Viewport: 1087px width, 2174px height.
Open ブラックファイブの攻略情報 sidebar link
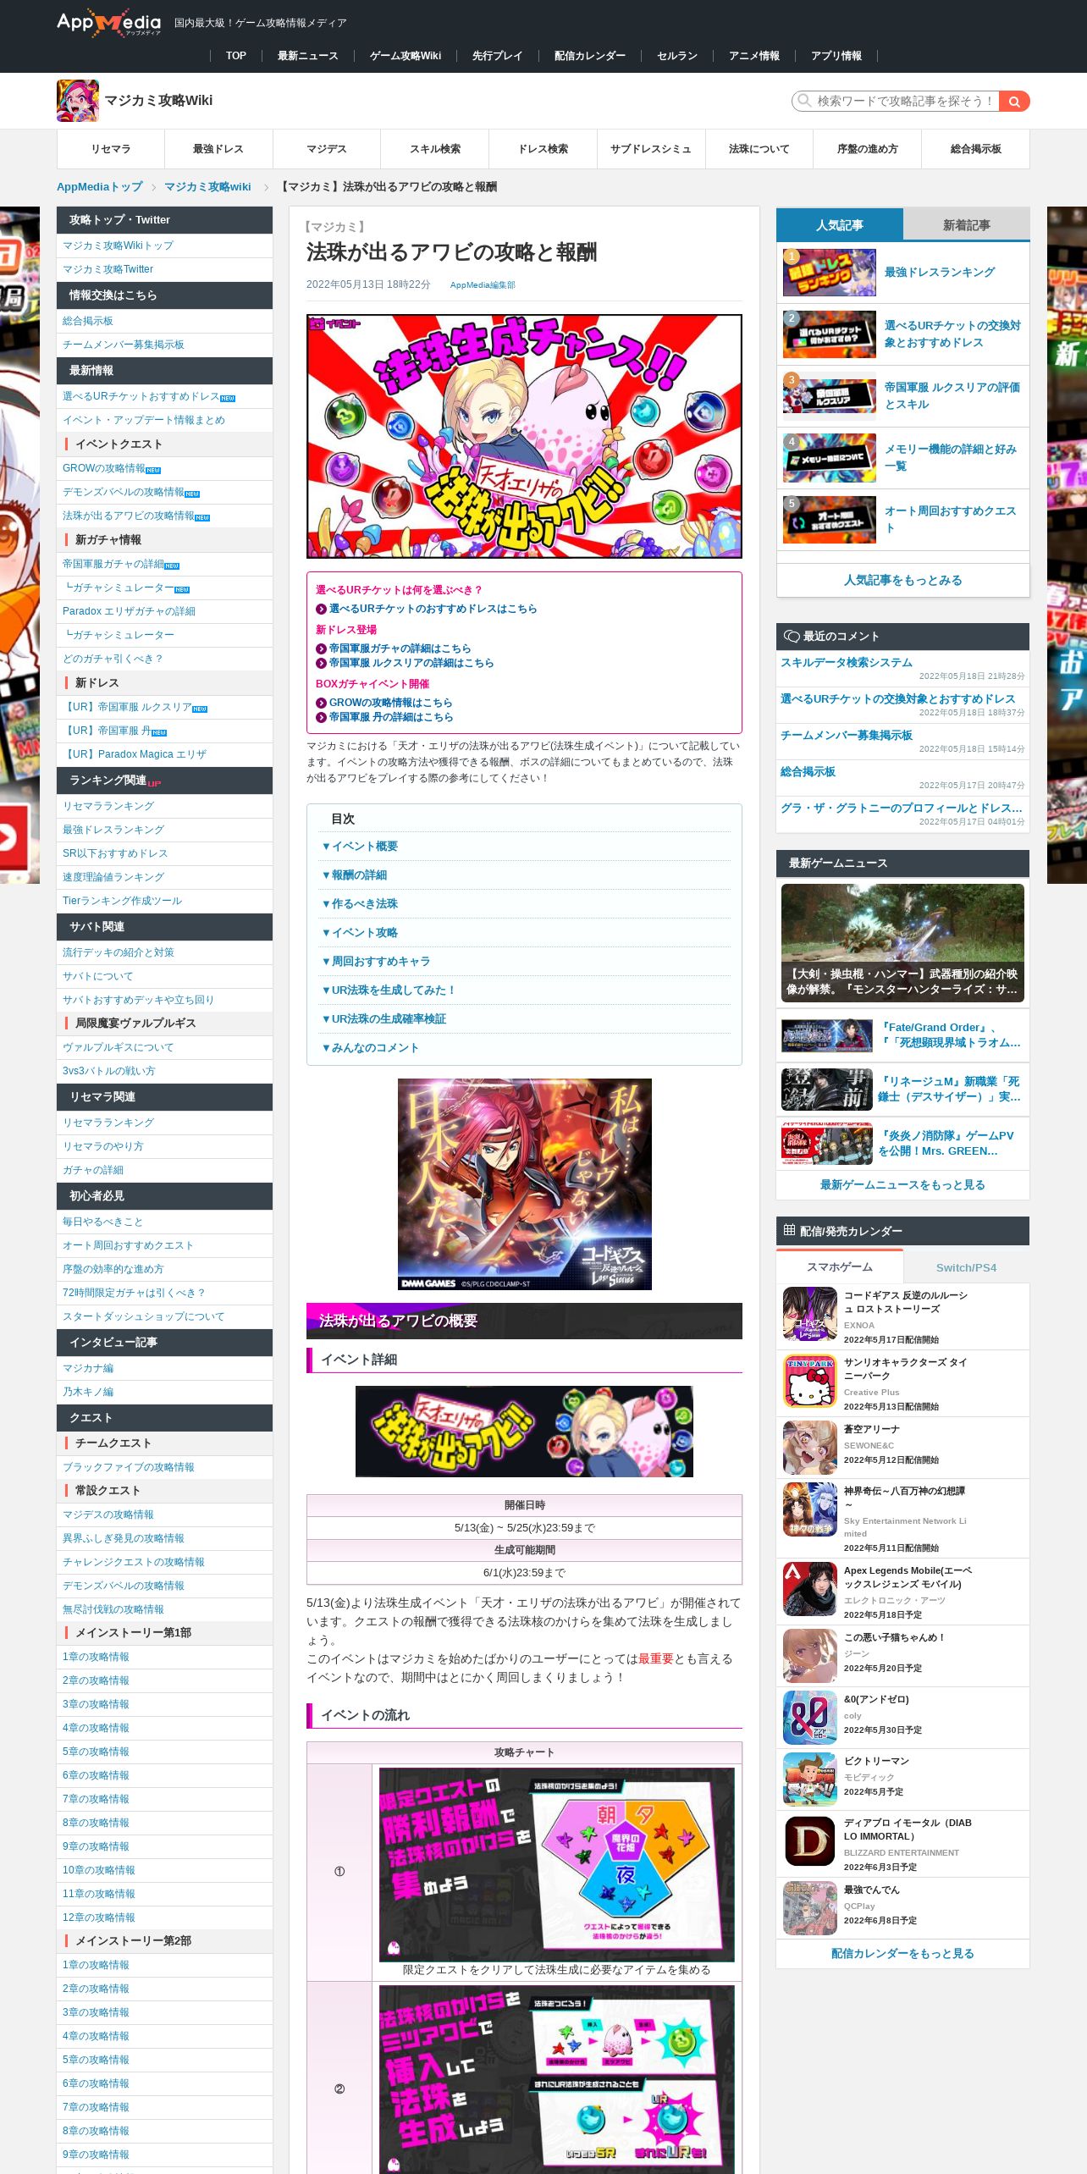click(128, 1467)
